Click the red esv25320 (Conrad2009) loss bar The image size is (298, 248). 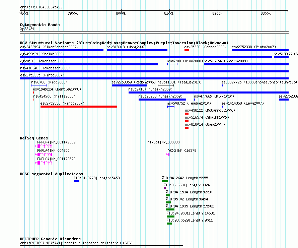(187, 50)
